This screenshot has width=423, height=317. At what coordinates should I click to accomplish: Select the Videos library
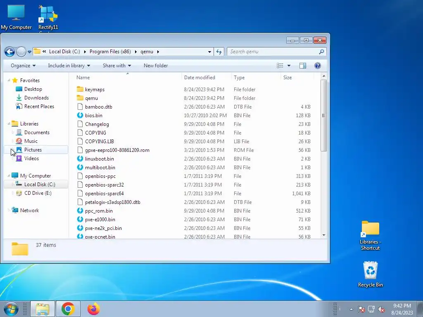[31, 158]
